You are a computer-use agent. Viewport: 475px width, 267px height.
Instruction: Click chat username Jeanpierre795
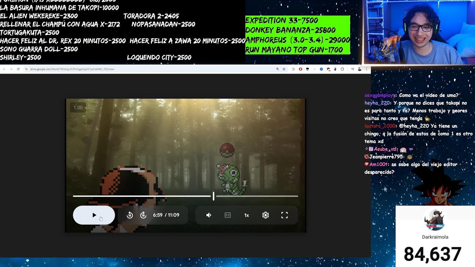pos(386,157)
